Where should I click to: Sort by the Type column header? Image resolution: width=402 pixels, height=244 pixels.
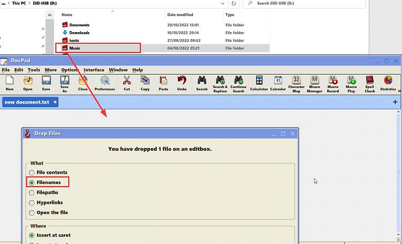[230, 14]
